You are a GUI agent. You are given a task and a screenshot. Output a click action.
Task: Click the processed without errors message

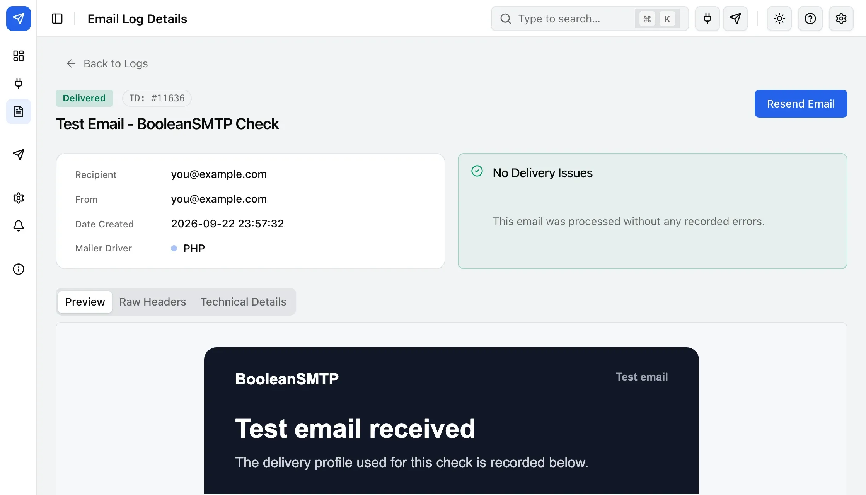point(629,222)
